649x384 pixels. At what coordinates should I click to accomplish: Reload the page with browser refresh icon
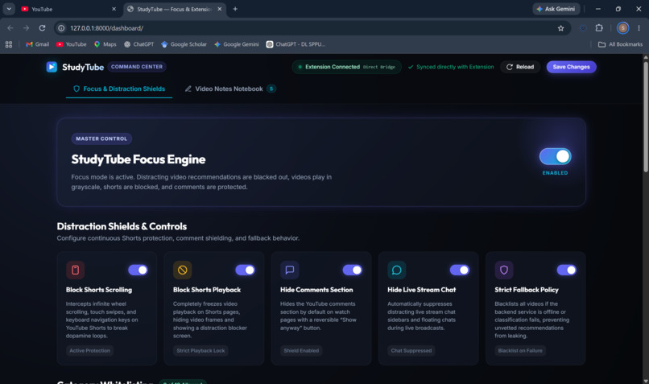pos(42,28)
